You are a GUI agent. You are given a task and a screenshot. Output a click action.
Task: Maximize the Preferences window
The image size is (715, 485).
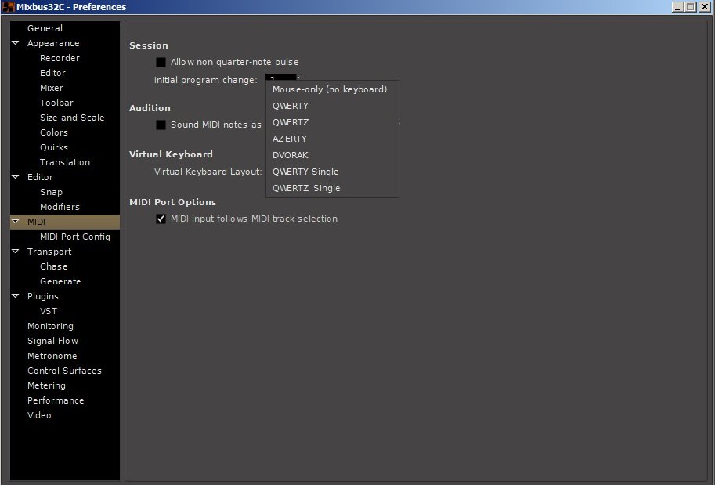691,7
